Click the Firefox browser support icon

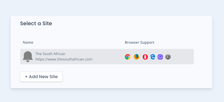pos(137,57)
